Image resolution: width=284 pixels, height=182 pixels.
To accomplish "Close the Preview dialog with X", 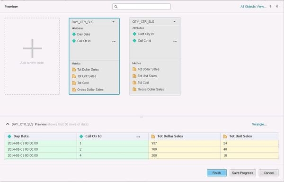I will pyautogui.click(x=277, y=7).
